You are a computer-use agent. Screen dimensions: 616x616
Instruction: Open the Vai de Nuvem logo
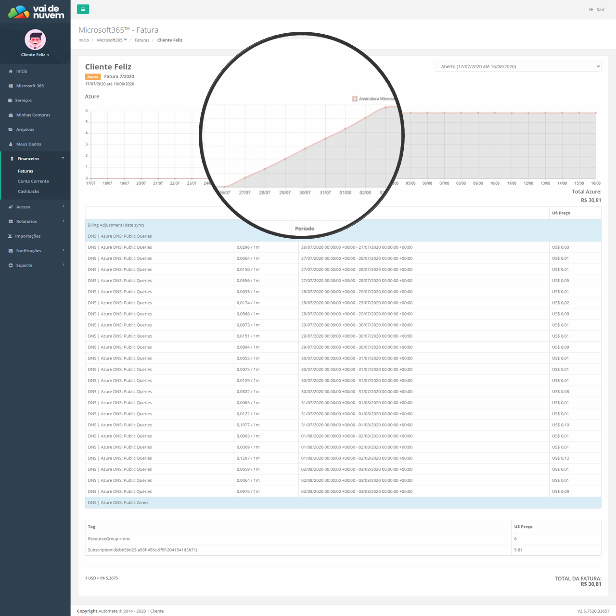36,12
